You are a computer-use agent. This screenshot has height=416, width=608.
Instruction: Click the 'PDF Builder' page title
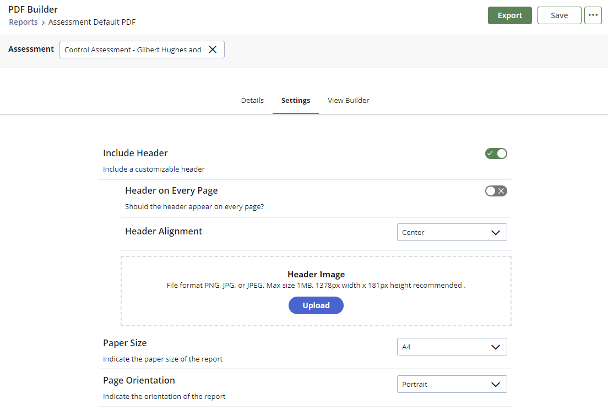pyautogui.click(x=33, y=9)
